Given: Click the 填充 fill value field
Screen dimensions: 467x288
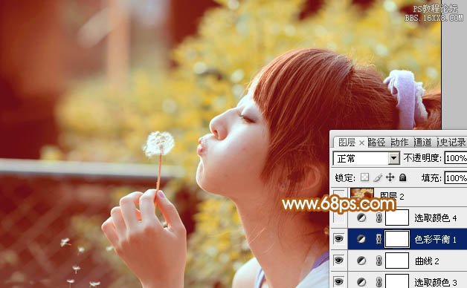Looking at the screenshot, I should point(456,178).
